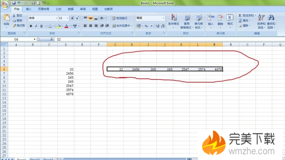Switch to 页面布局 ribbon tab
285x160 pixels.
pos(44,9)
